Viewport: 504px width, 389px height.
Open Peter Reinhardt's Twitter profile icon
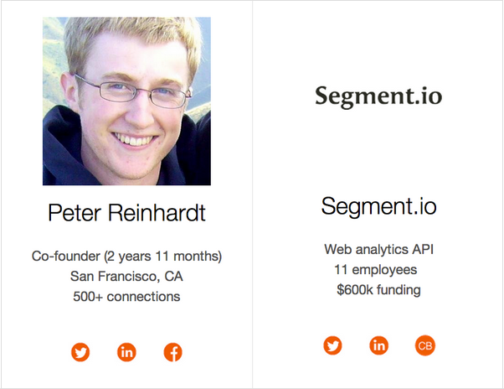click(x=80, y=353)
